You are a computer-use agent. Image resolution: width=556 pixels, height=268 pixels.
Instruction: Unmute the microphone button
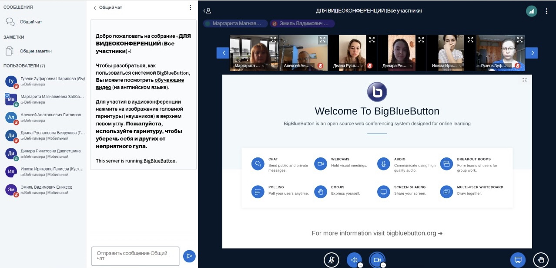point(331,260)
